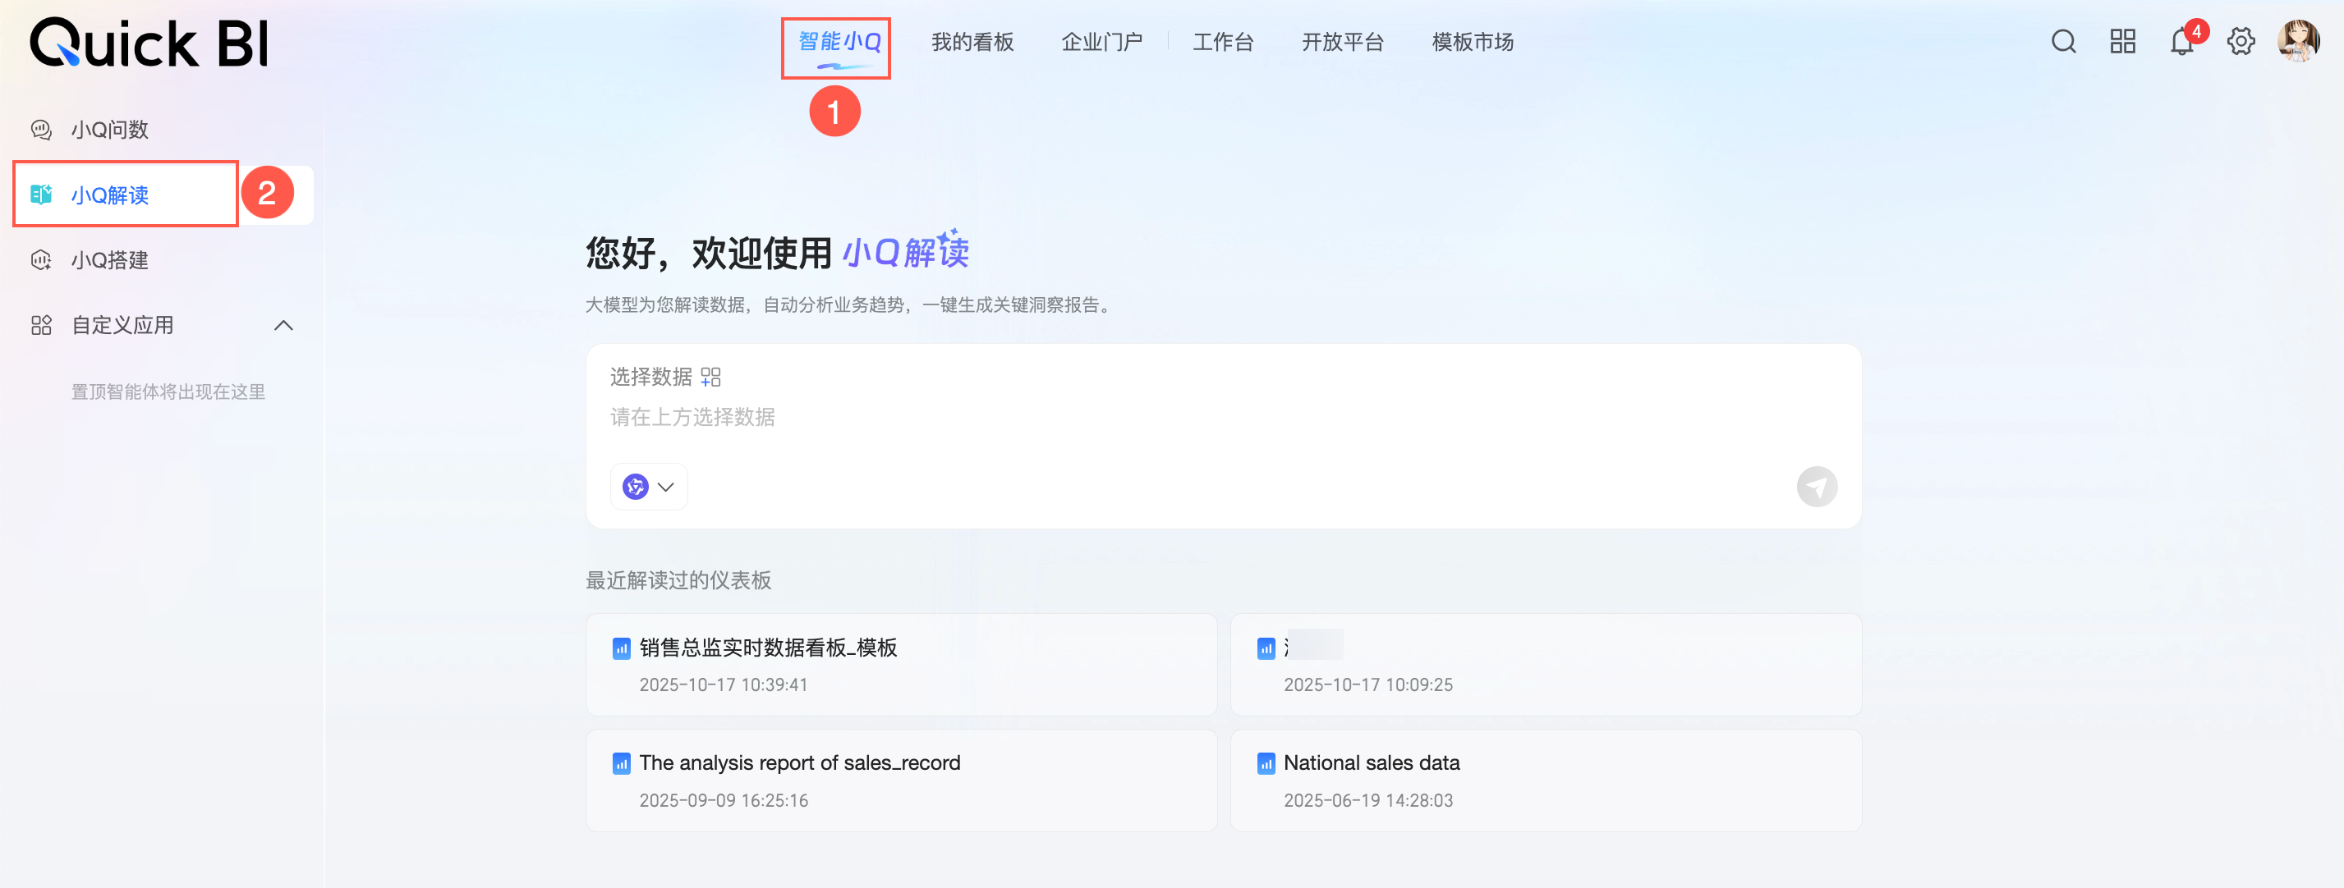The height and width of the screenshot is (888, 2344).
Task: Open National sales data dashboard
Action: tap(1372, 763)
